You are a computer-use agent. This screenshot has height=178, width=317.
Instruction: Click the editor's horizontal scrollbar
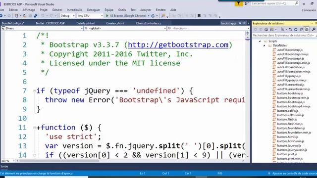[x=59, y=161]
